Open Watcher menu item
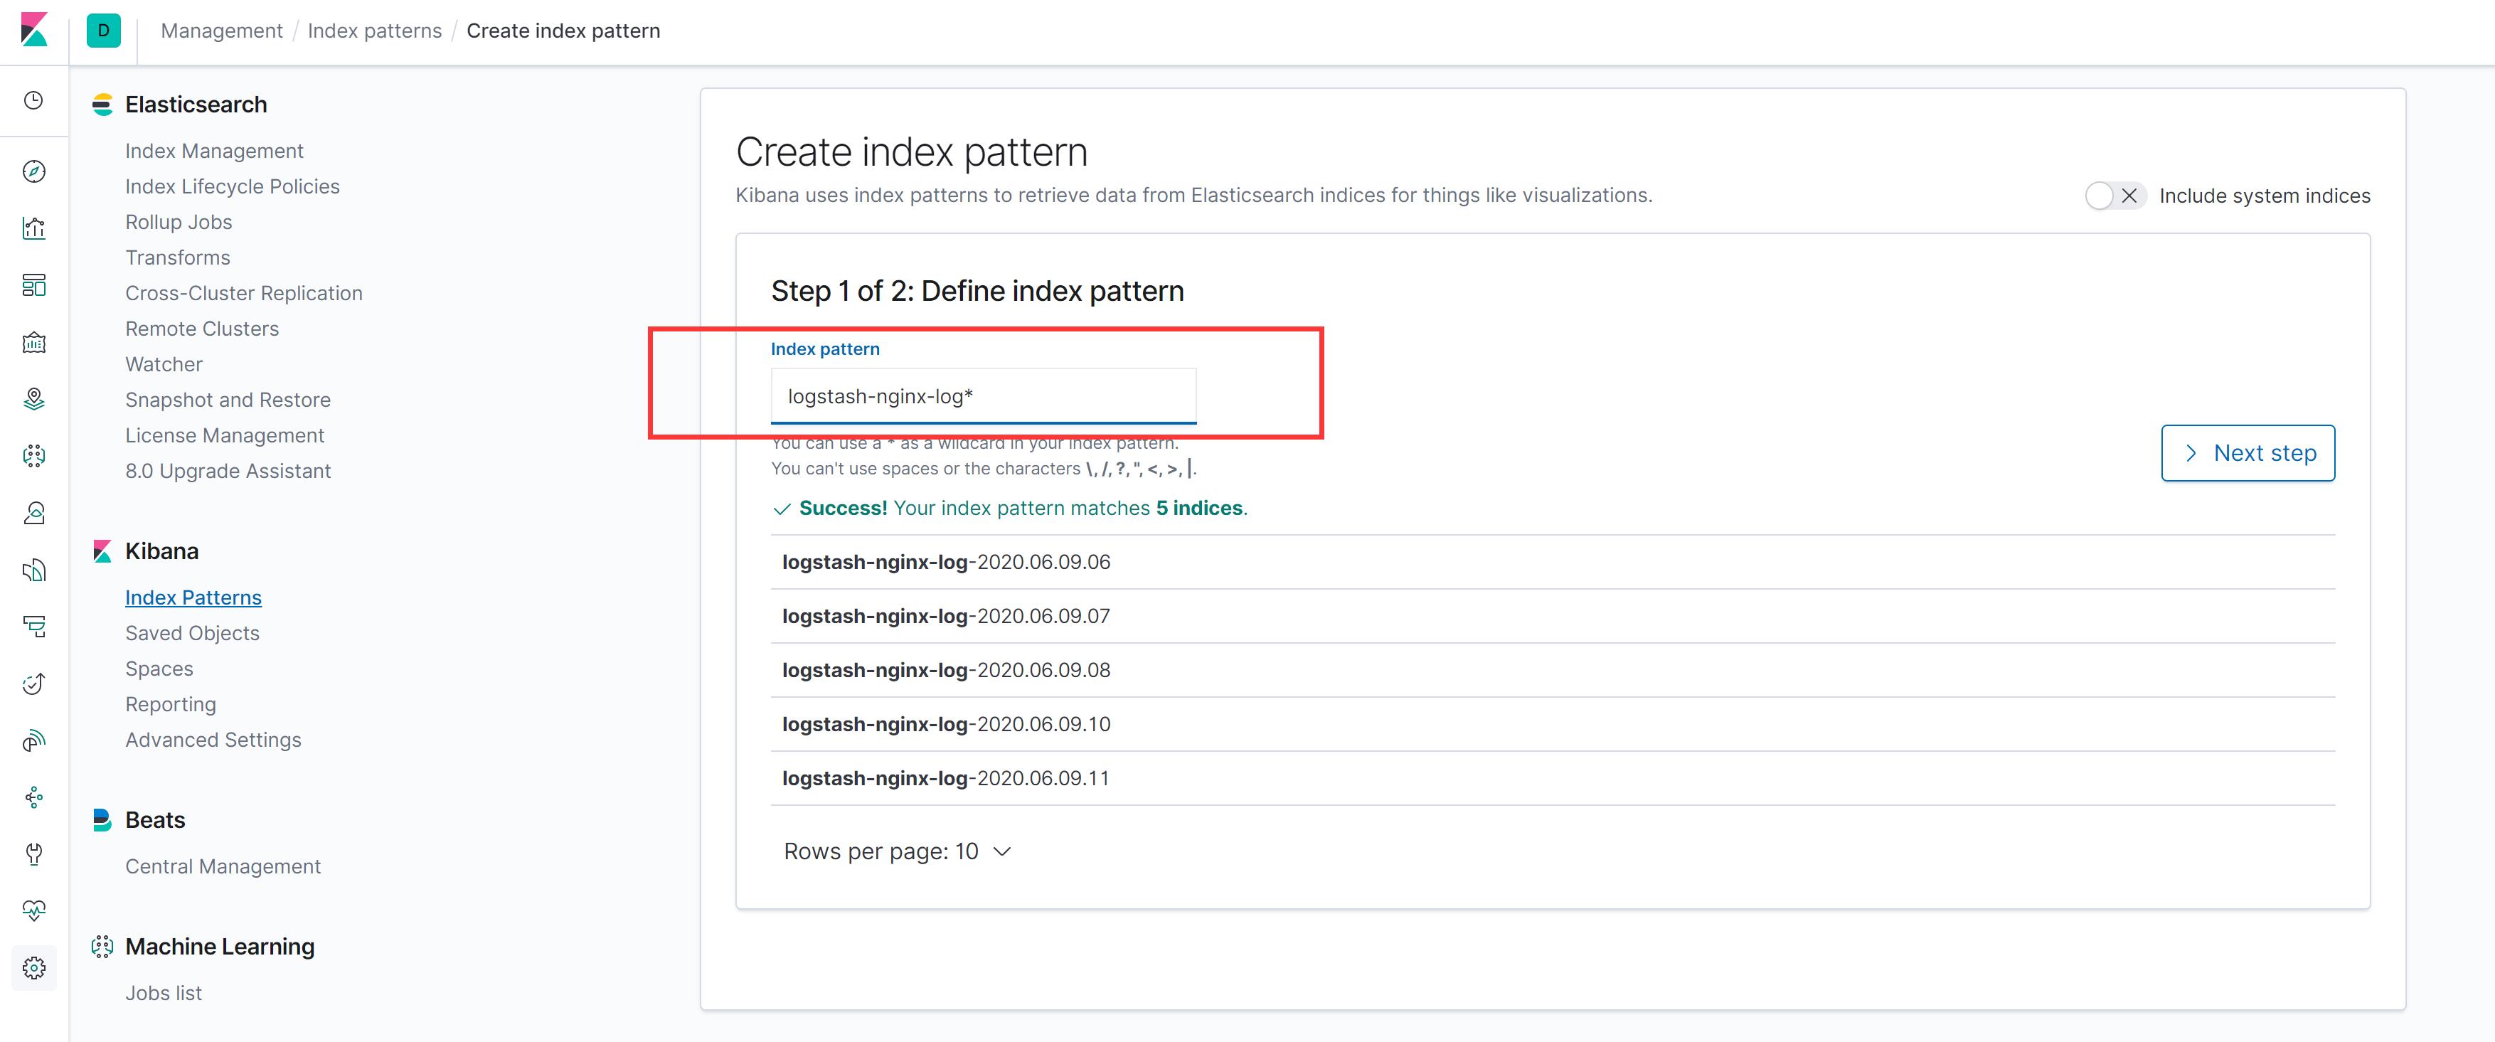 [165, 364]
